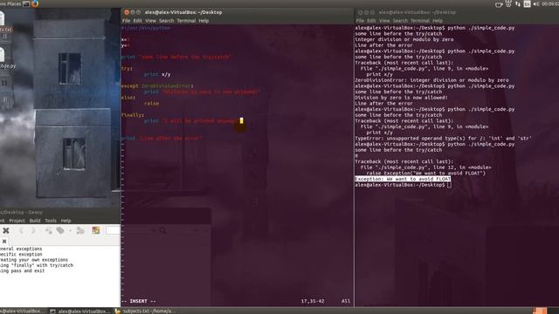
Task: Open Terminal menu in vim terminal window
Action: point(186,21)
